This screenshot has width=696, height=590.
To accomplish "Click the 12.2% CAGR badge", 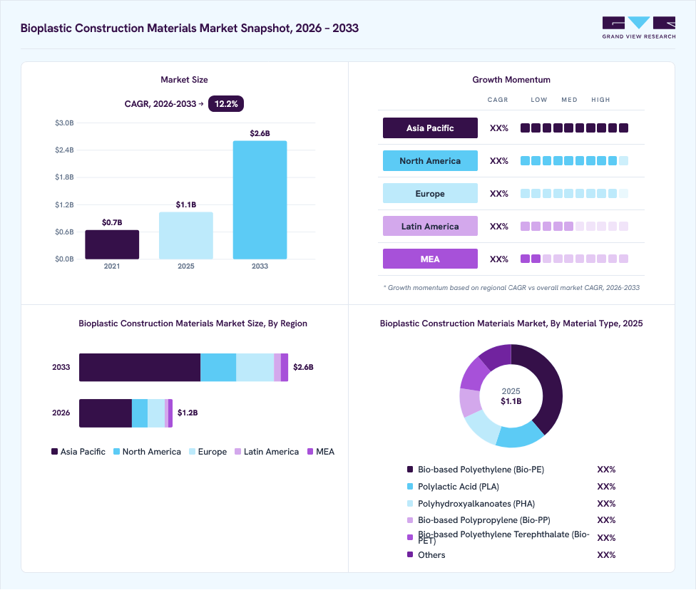I will click(x=226, y=104).
